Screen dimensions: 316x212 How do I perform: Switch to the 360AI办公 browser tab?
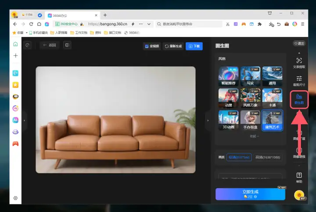click(x=72, y=15)
